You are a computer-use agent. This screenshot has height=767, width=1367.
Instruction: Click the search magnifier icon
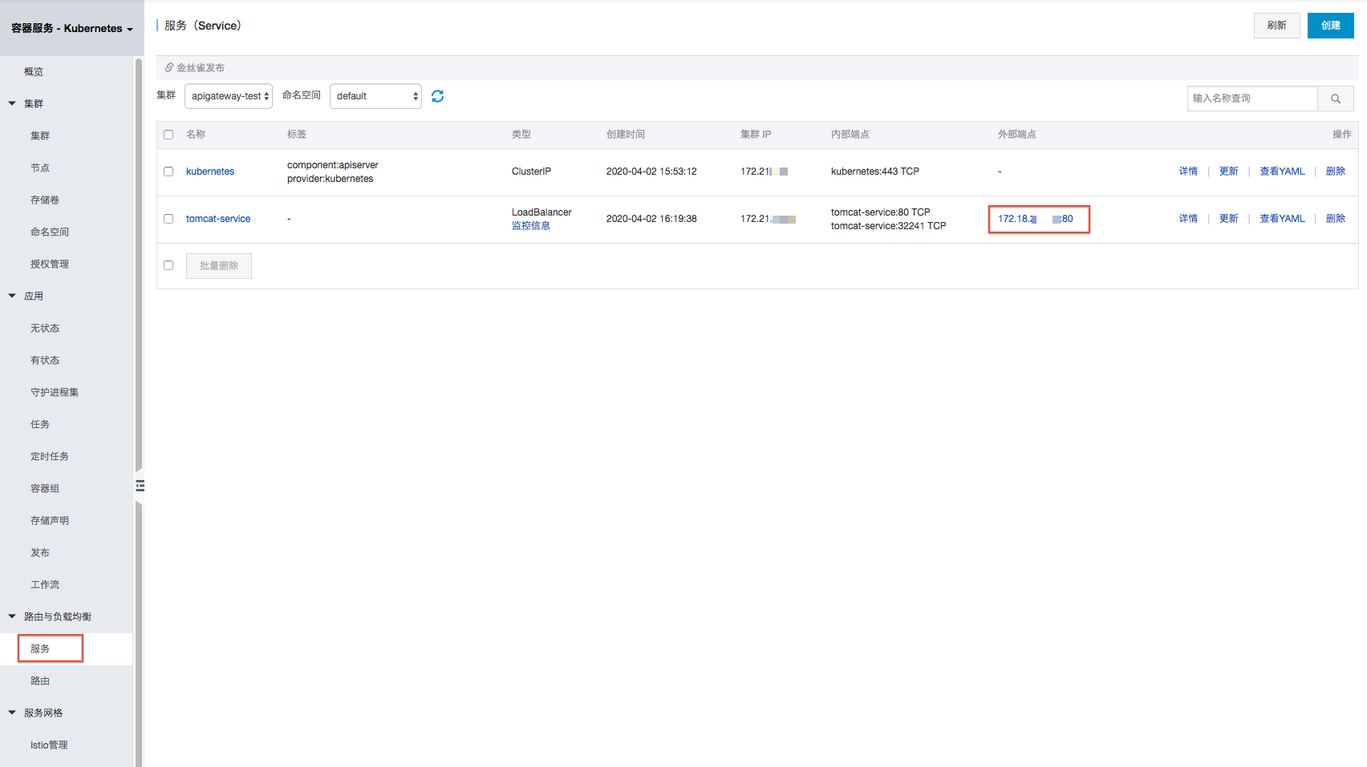[x=1336, y=99]
